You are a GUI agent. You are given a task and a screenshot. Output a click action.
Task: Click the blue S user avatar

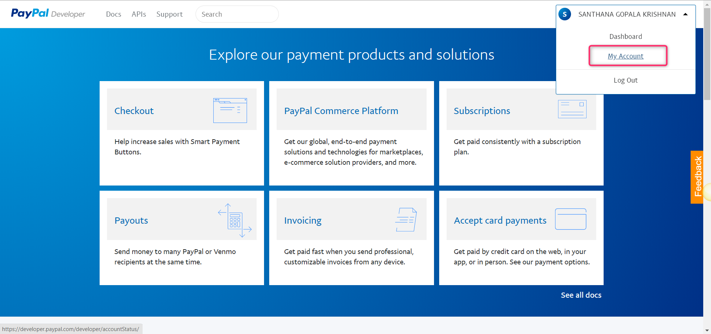(564, 14)
